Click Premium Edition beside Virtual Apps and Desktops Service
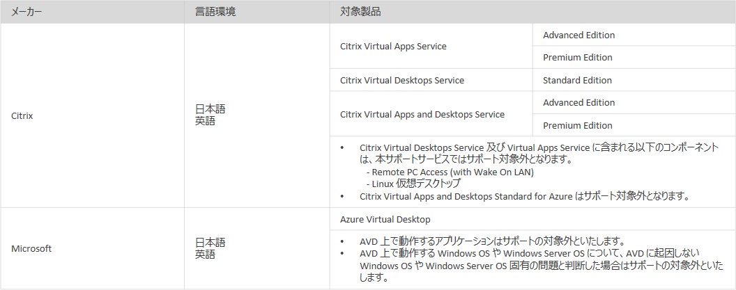Viewport: 736px width, 290px height. 577,125
